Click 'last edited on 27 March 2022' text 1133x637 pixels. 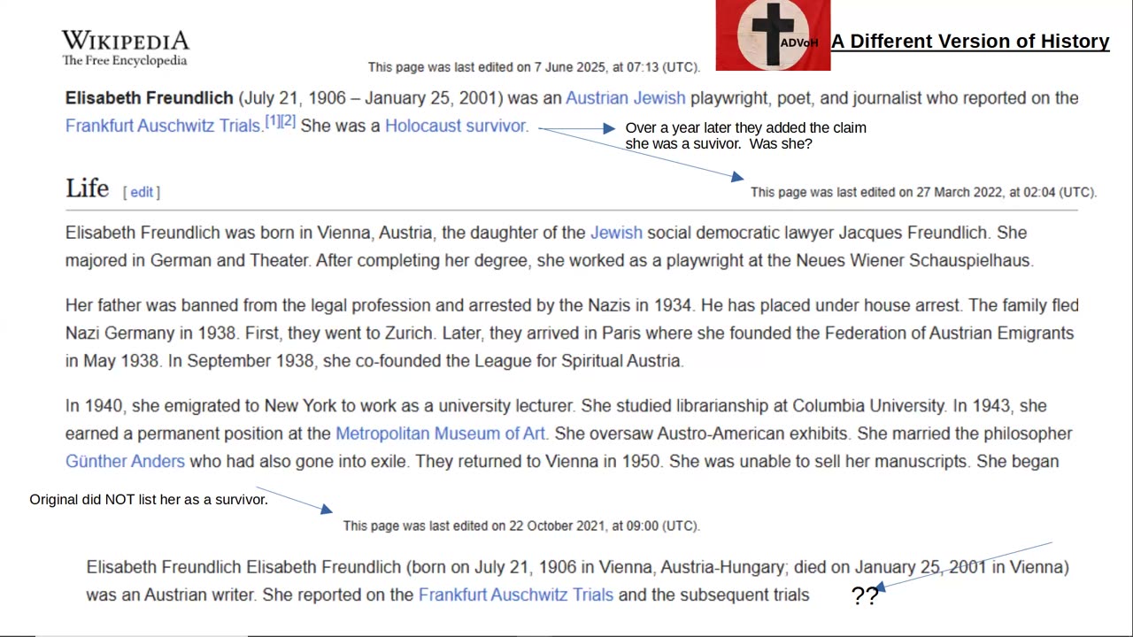pyautogui.click(x=923, y=192)
